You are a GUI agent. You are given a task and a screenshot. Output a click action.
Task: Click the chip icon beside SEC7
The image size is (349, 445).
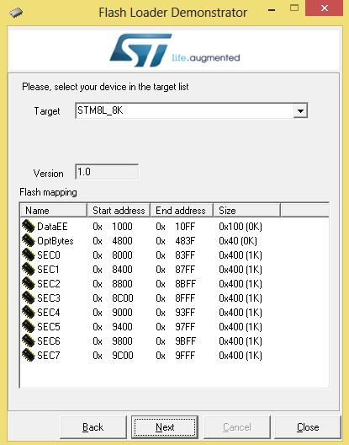tap(29, 356)
